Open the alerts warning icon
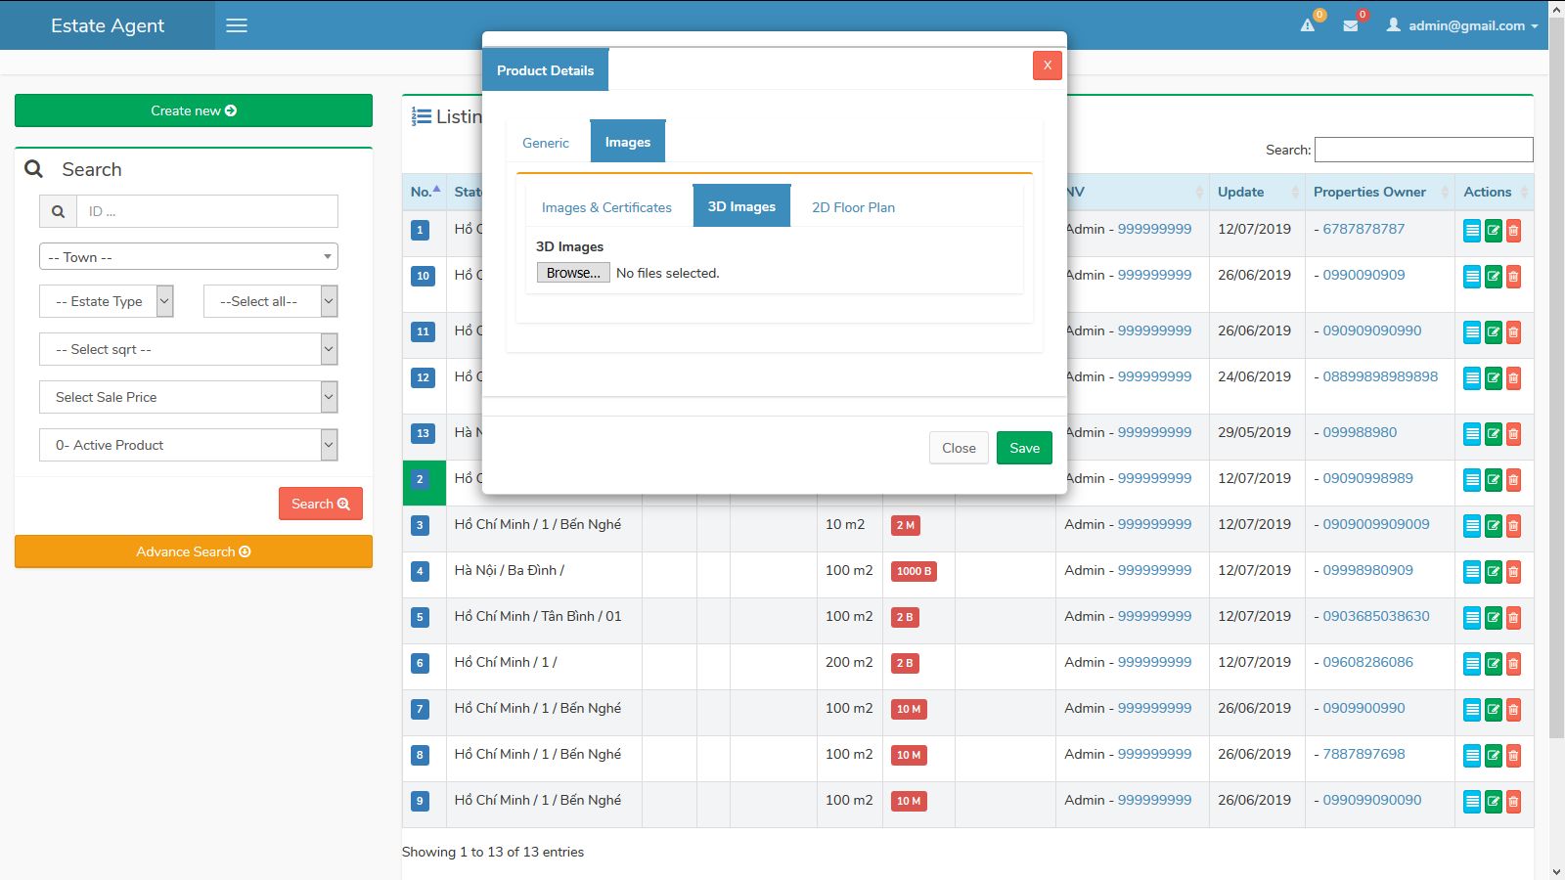Screen dimensions: 1565x880 point(1308,25)
